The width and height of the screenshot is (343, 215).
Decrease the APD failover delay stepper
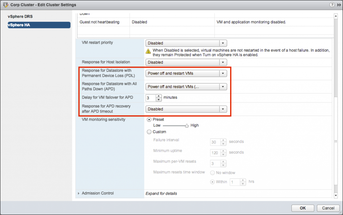159,99
